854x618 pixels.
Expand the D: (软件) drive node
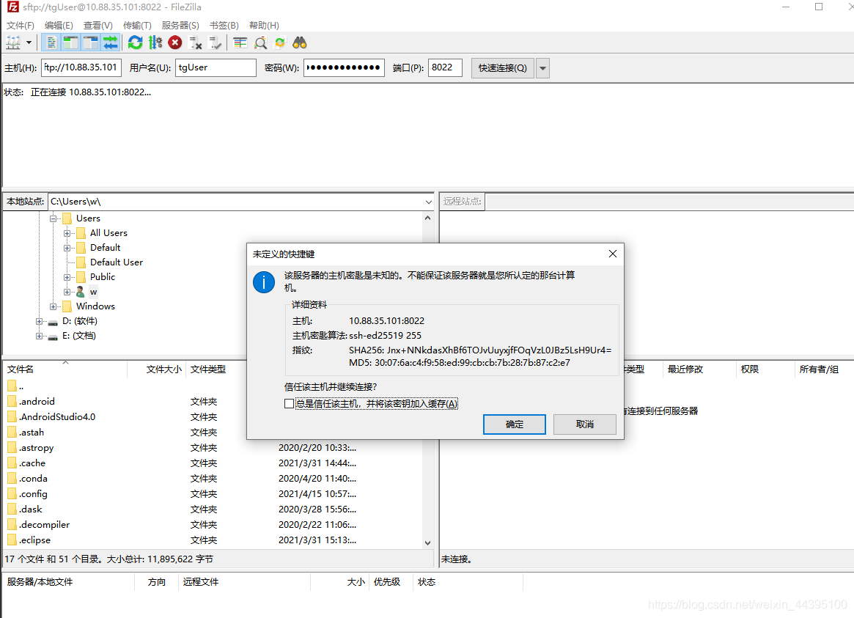39,321
